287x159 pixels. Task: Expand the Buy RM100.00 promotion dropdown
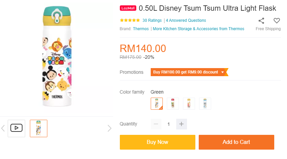pyautogui.click(x=222, y=72)
